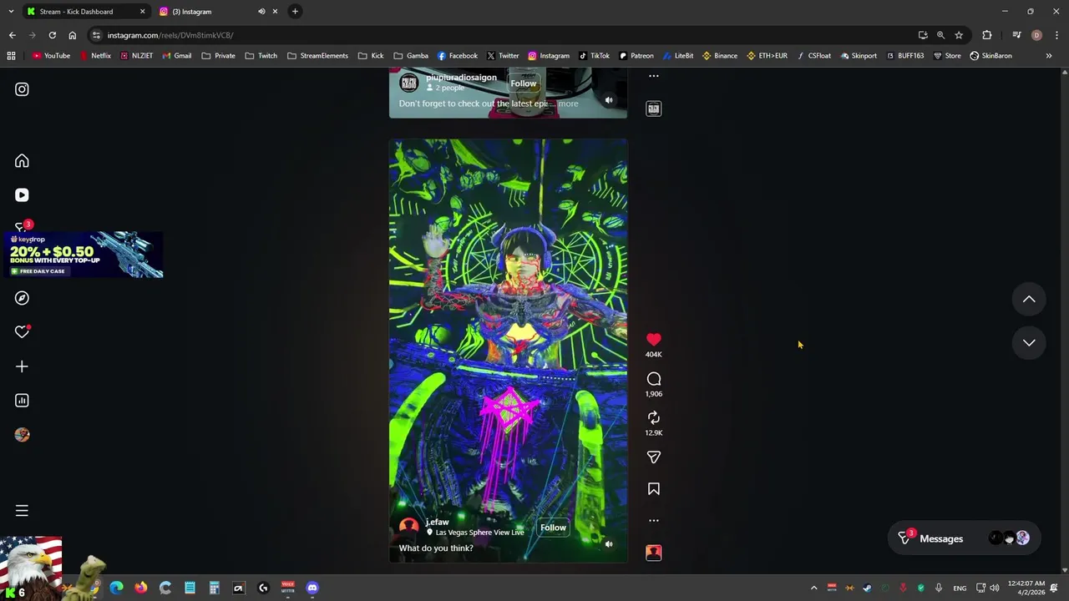Open the hamburger More menu in the sidebar

(x=22, y=511)
